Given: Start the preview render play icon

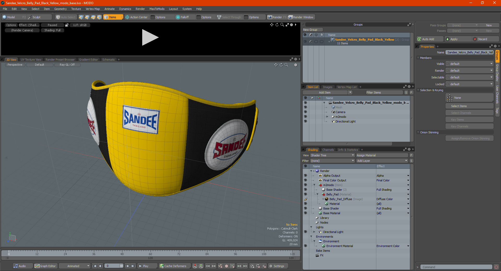Looking at the screenshot, I should 150,37.
